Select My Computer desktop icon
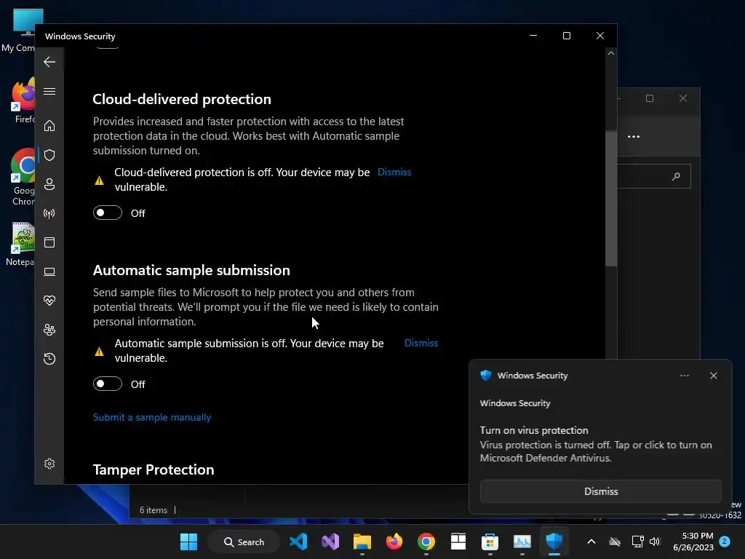Image resolution: width=745 pixels, height=559 pixels. pos(19,31)
